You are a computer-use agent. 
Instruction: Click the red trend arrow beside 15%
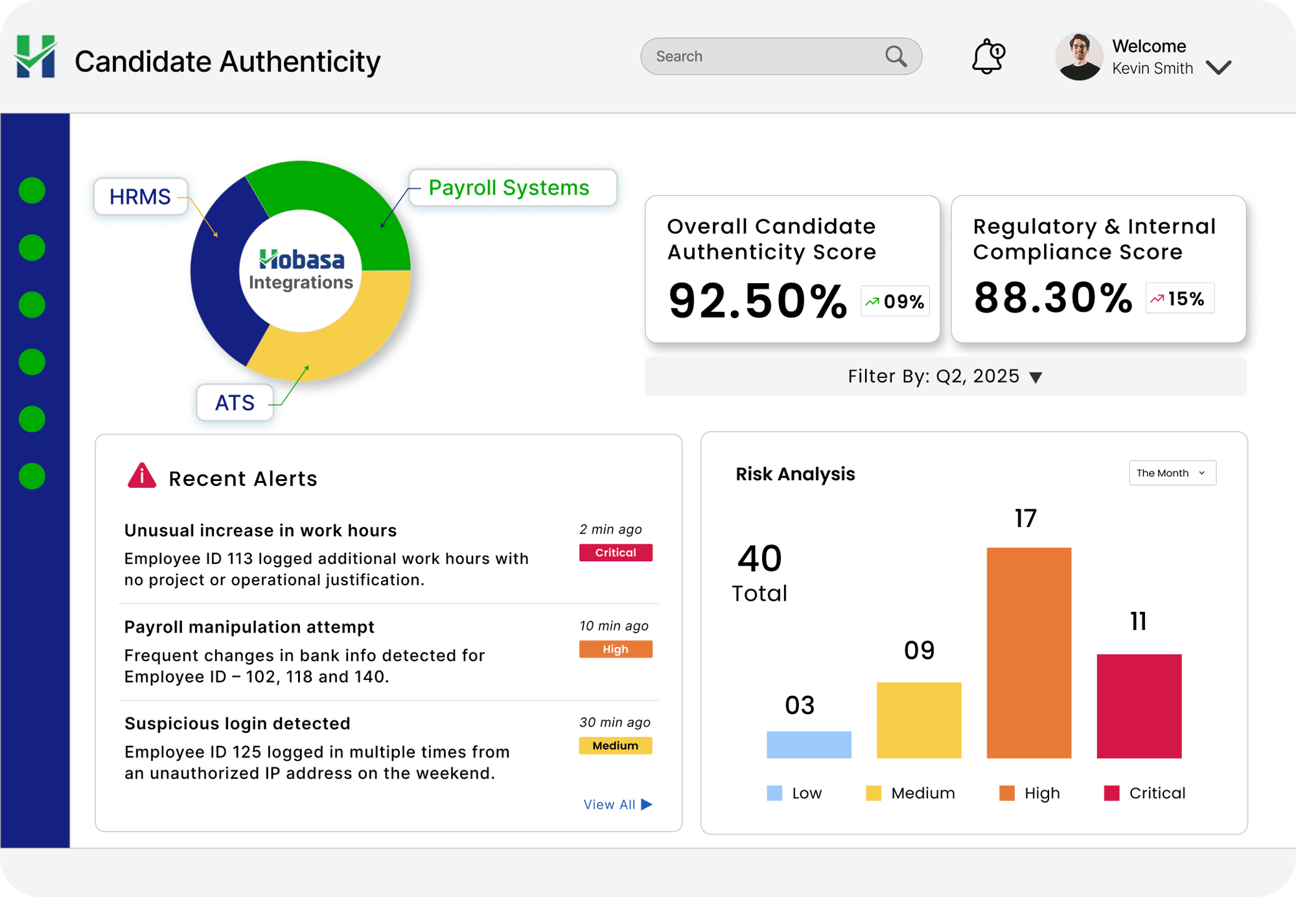[x=1157, y=299]
